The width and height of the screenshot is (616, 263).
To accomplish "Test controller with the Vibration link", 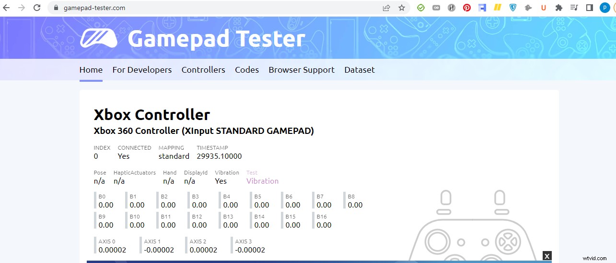I will click(262, 181).
